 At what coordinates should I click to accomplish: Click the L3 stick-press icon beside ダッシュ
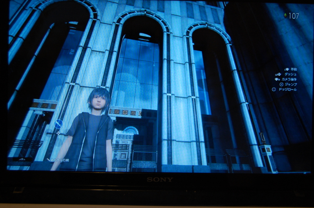point(279,74)
